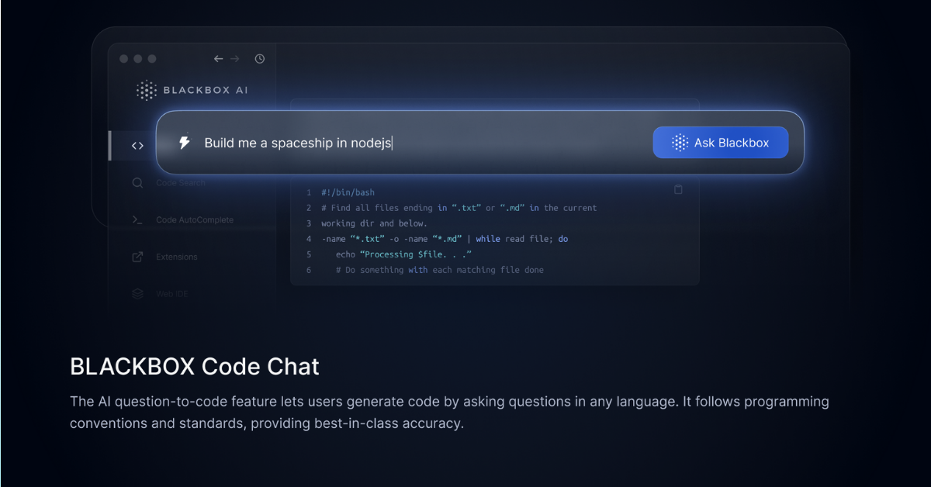The width and height of the screenshot is (931, 487).
Task: Copy the code snippet using clipboard icon
Action: 678,189
